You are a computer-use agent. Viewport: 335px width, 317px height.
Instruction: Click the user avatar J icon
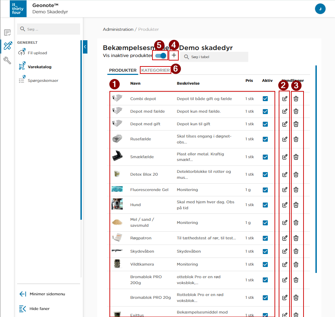click(320, 9)
